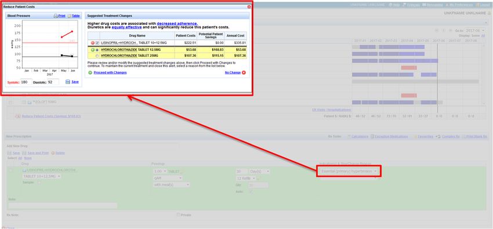This screenshot has height=229, width=493.
Task: Click the Calculators icon in Rx Tools
Action: click(x=349, y=137)
